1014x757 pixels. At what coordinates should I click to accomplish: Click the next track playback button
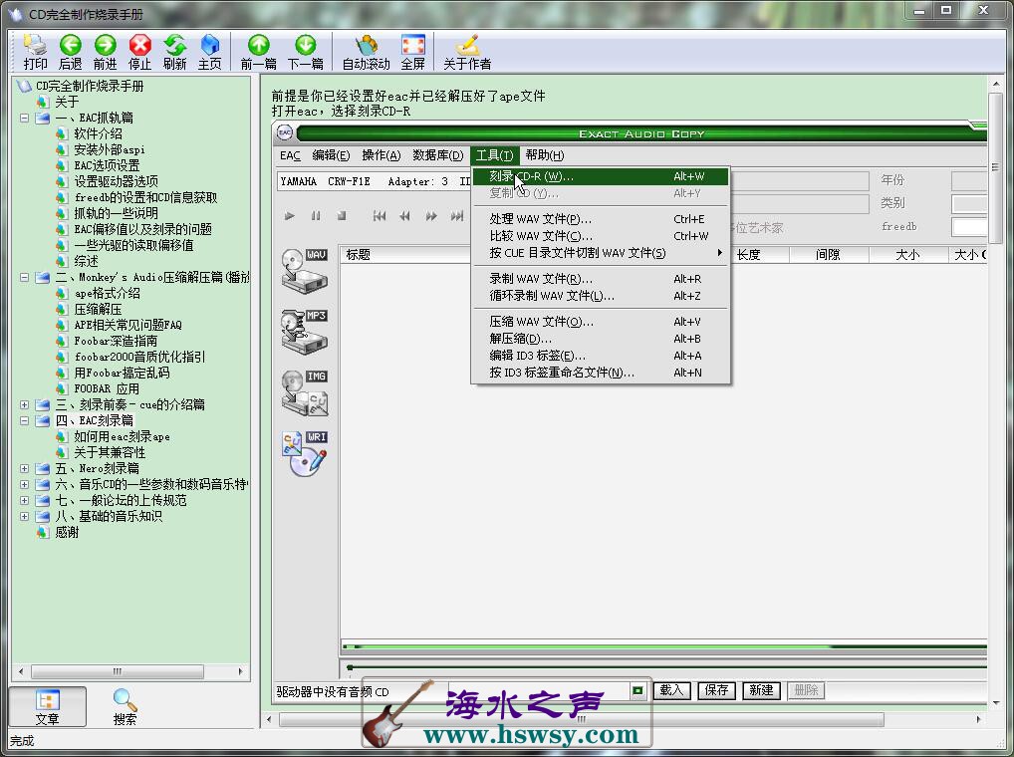tap(457, 216)
